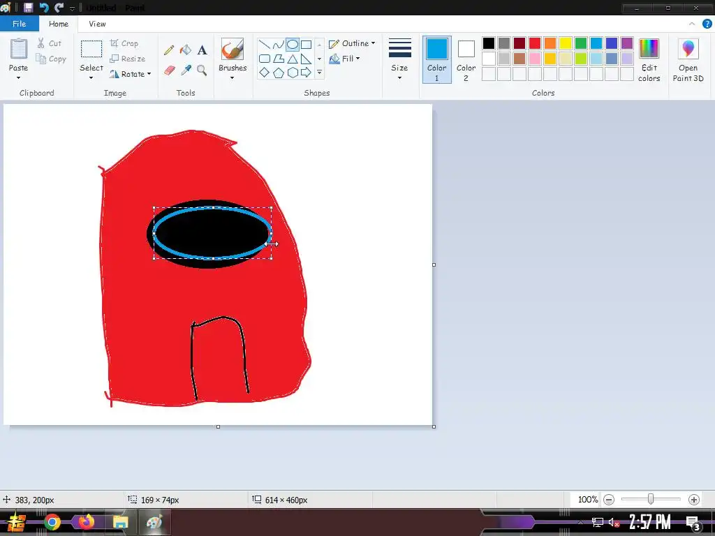715x536 pixels.
Task: Click the Cut scissors button
Action: (49, 43)
